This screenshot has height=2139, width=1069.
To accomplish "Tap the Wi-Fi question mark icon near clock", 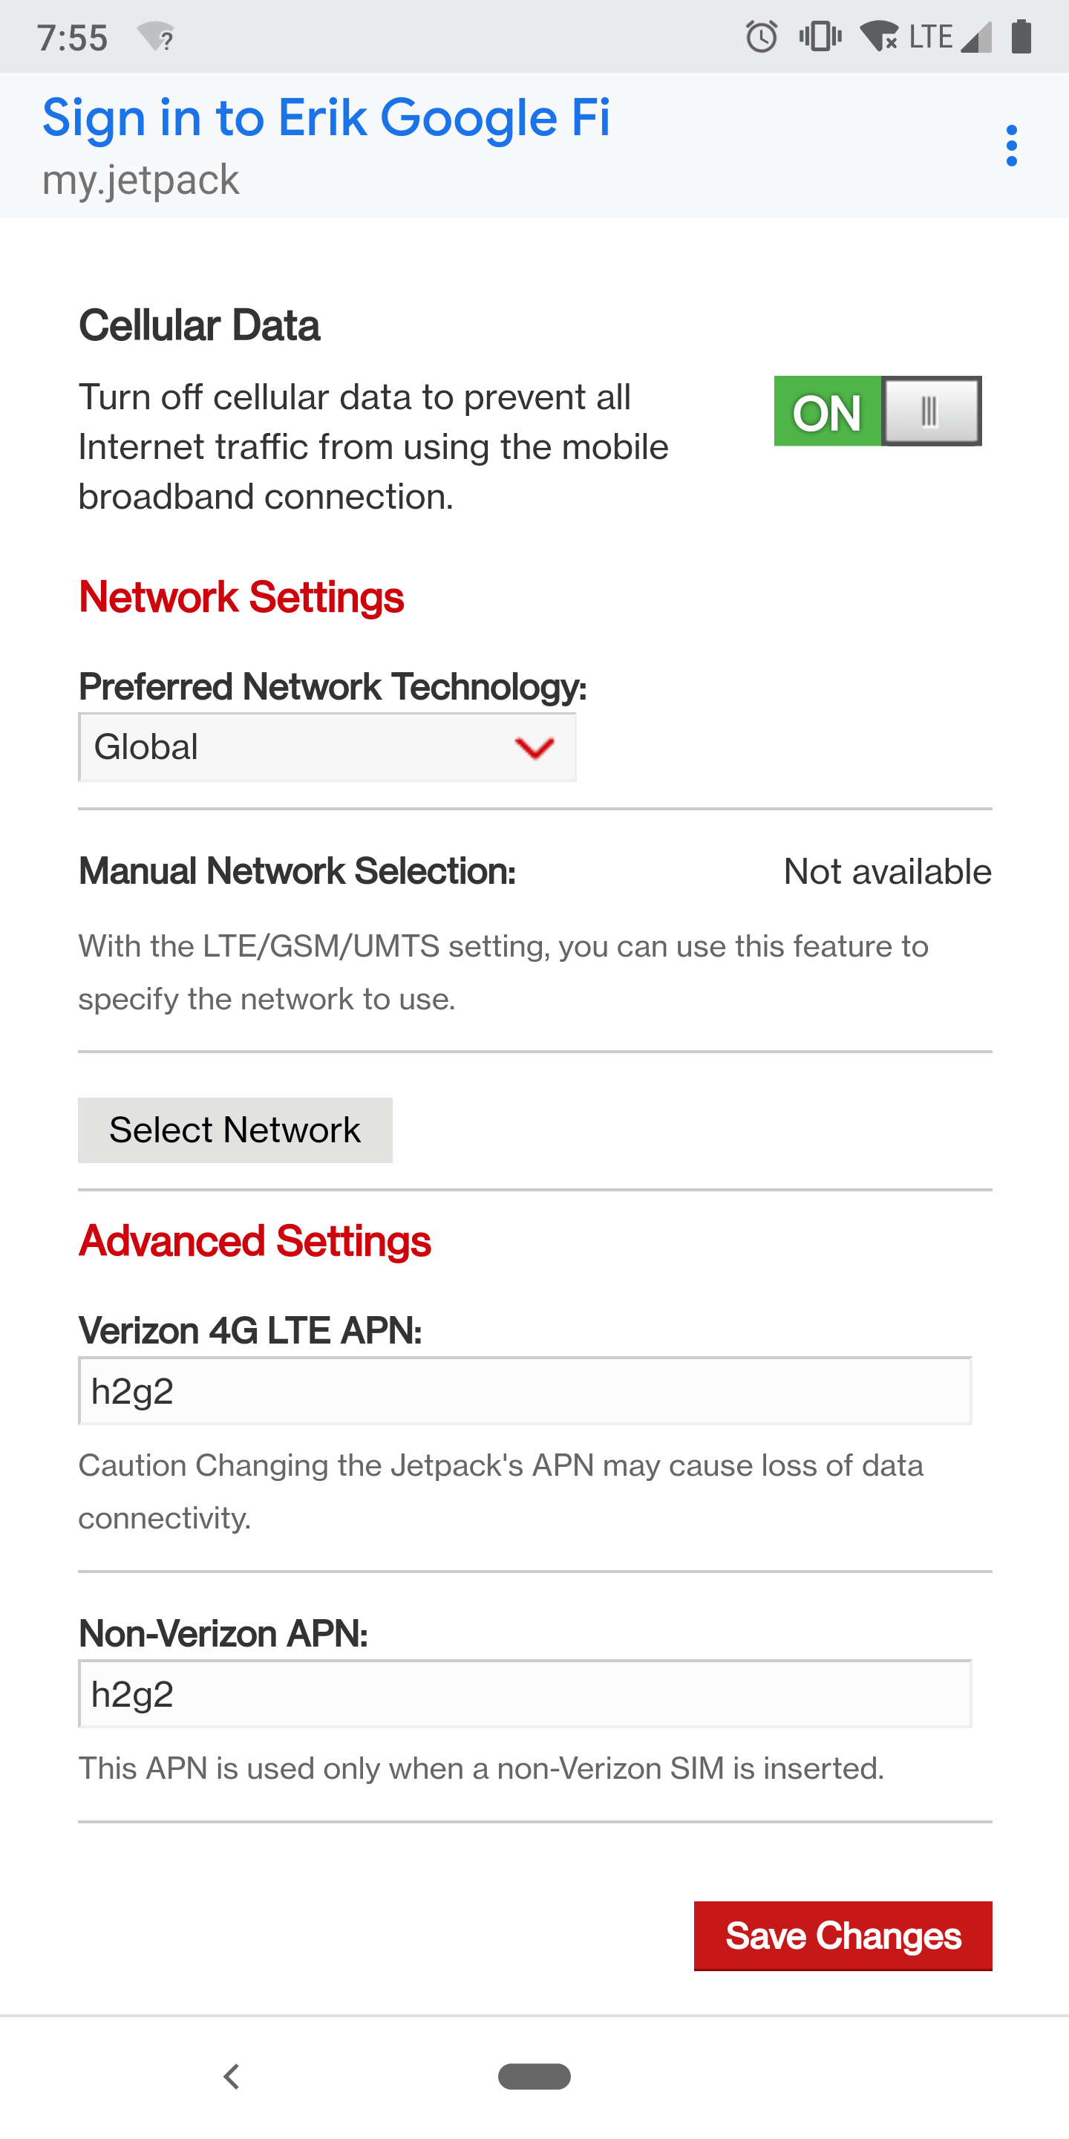I will tap(156, 37).
